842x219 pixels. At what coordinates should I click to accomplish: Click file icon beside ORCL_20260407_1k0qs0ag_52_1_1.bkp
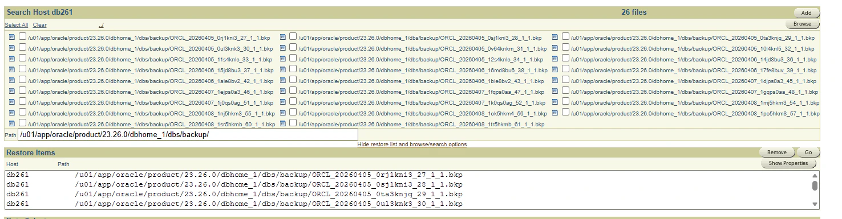pos(282,102)
